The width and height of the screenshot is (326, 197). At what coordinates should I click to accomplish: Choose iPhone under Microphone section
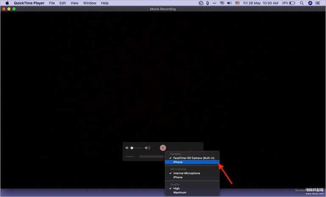pos(192,177)
